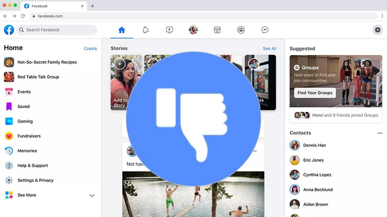Viewport: 387px width, 217px height.
Task: Click the lock icon in address bar
Action: click(x=34, y=16)
